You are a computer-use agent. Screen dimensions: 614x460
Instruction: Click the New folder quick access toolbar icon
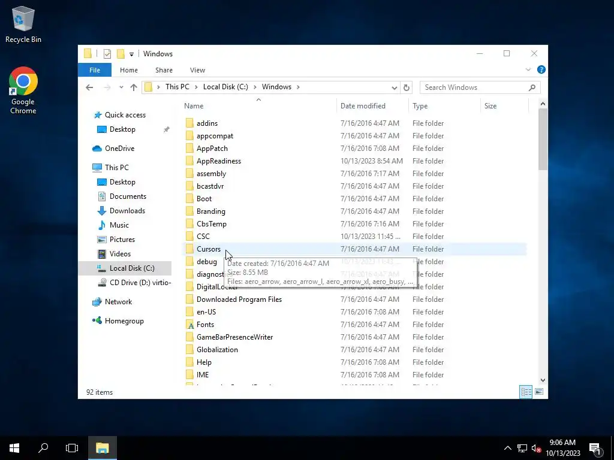click(121, 53)
